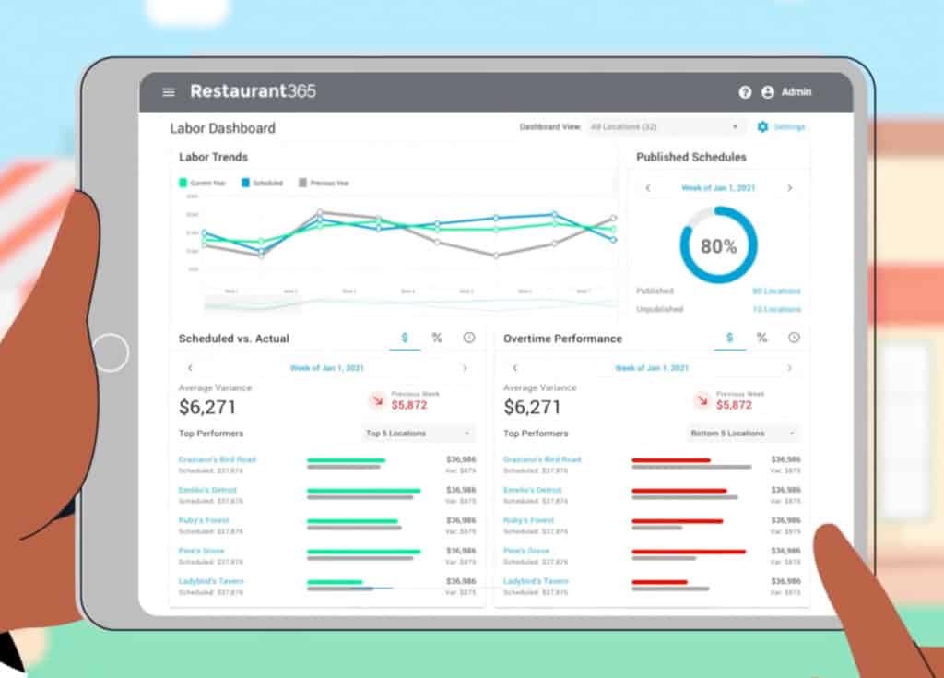This screenshot has width=944, height=678.
Task: Open week label in Overtime Performance
Action: pyautogui.click(x=652, y=368)
